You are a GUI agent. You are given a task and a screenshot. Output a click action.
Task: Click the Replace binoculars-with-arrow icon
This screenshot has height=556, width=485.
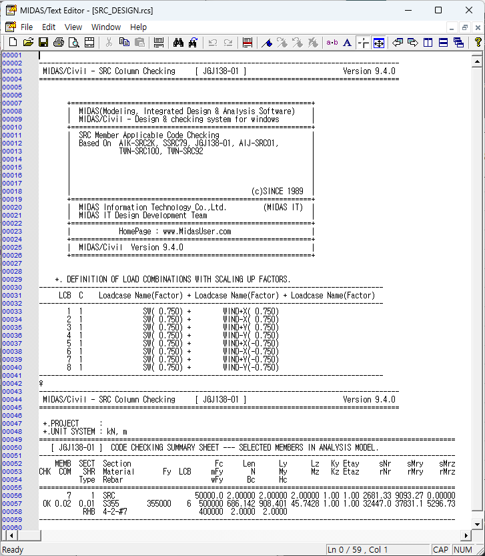point(193,43)
